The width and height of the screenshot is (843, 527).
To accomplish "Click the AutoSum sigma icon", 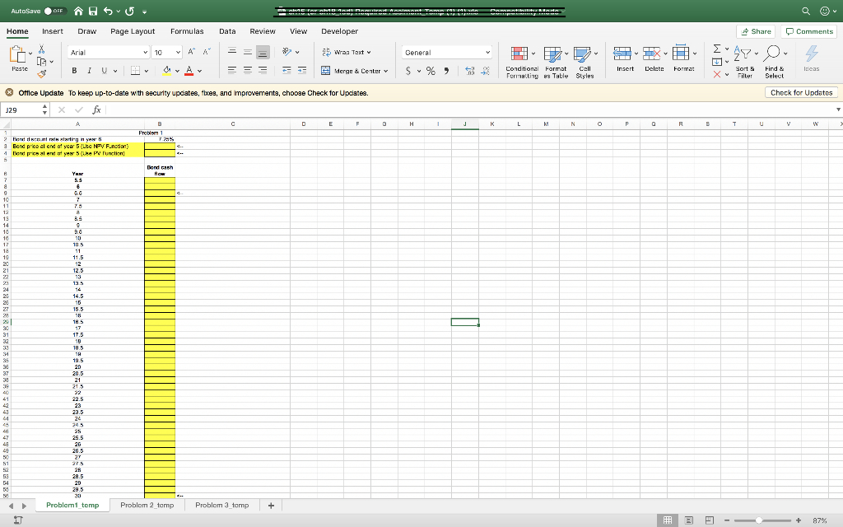I will pos(717,49).
